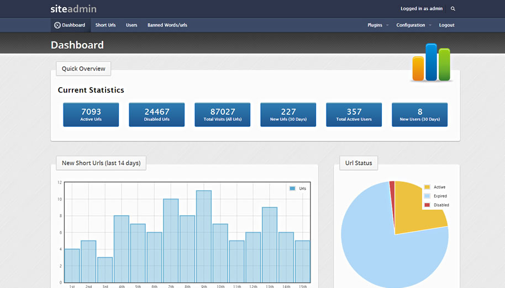
Task: Click the Logout link
Action: [446, 25]
